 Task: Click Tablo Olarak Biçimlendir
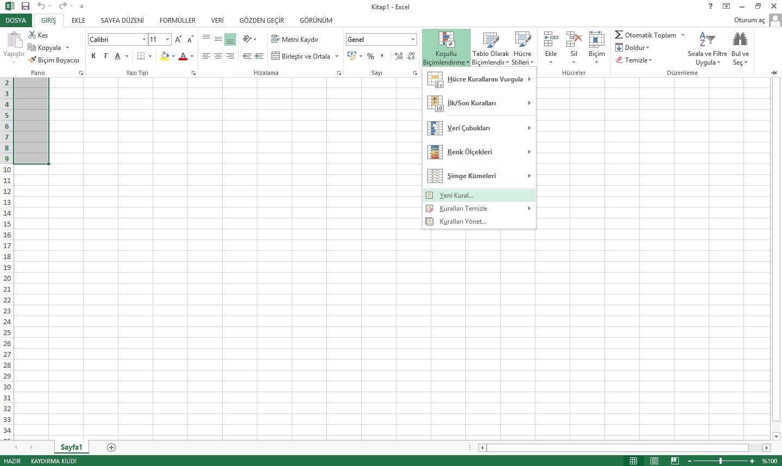tap(490, 48)
